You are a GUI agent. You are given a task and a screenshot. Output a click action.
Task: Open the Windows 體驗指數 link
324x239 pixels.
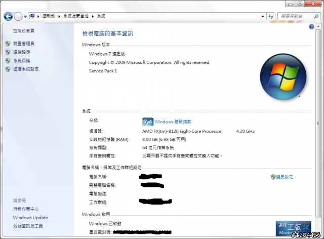(x=173, y=122)
